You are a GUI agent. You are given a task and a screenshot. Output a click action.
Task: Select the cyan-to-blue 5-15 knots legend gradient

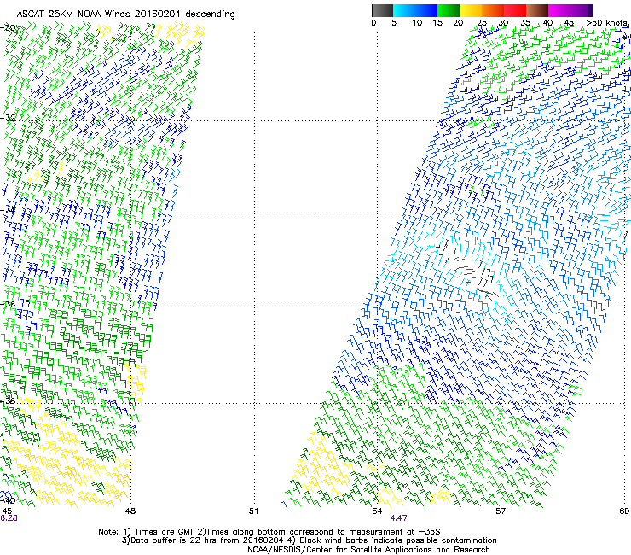[415, 10]
